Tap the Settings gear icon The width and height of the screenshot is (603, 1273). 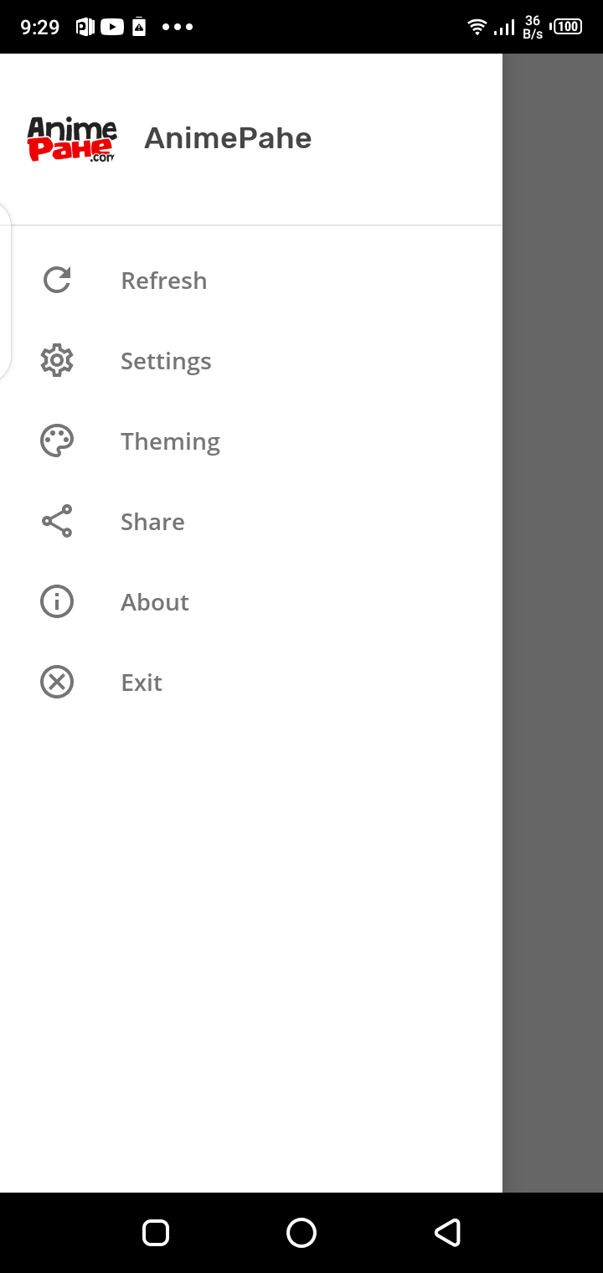[57, 360]
